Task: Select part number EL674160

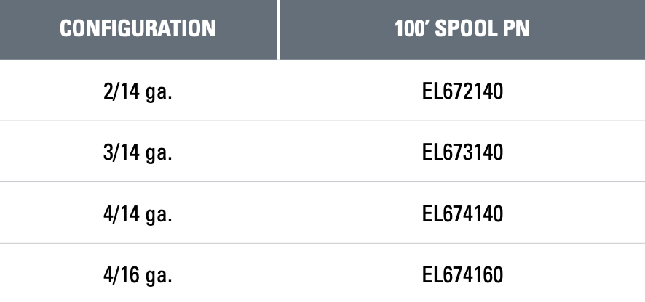Action: pos(462,276)
